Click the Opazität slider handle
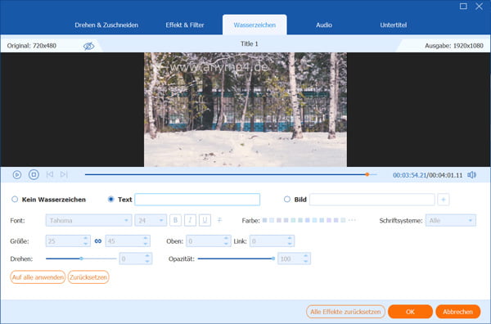Image resolution: width=491 pixels, height=324 pixels. click(x=273, y=259)
